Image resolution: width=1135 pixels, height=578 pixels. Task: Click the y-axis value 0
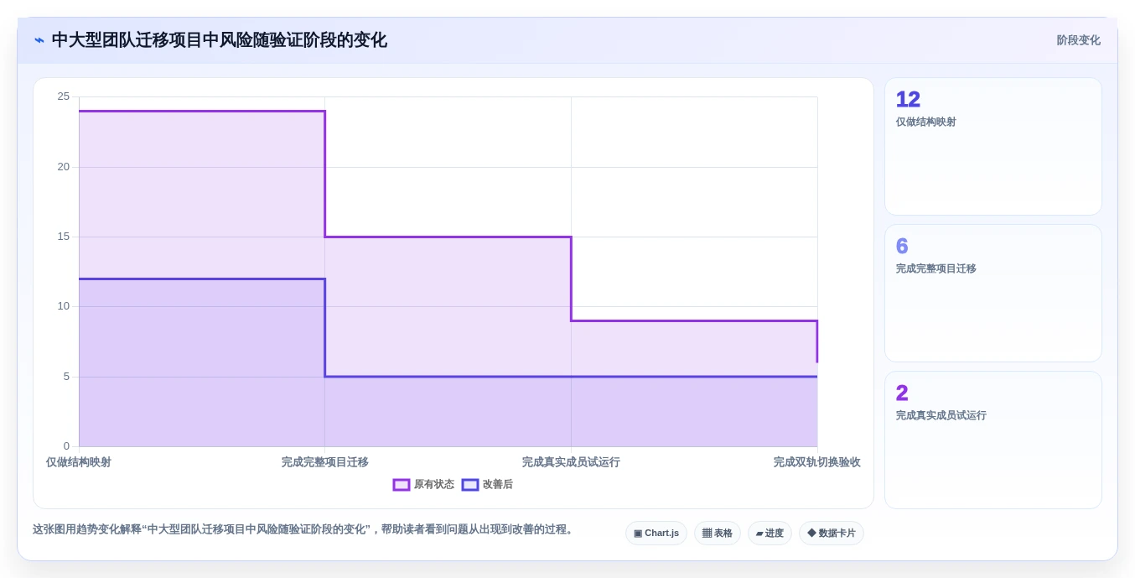[66, 446]
